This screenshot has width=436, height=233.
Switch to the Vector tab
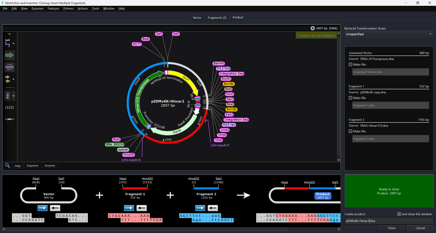pyautogui.click(x=197, y=17)
